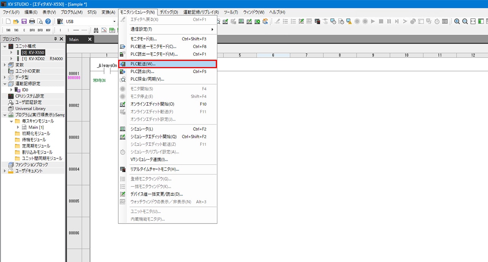Click the Open folder icon in toolbar
This screenshot has height=262, width=488.
coord(16,22)
